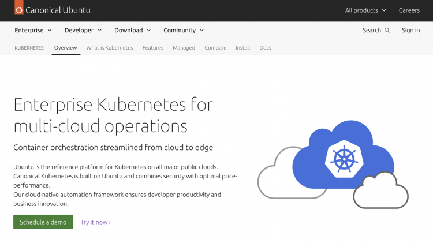Expand the Developer menu
Viewport: 433px width, 243px height.
click(83, 30)
